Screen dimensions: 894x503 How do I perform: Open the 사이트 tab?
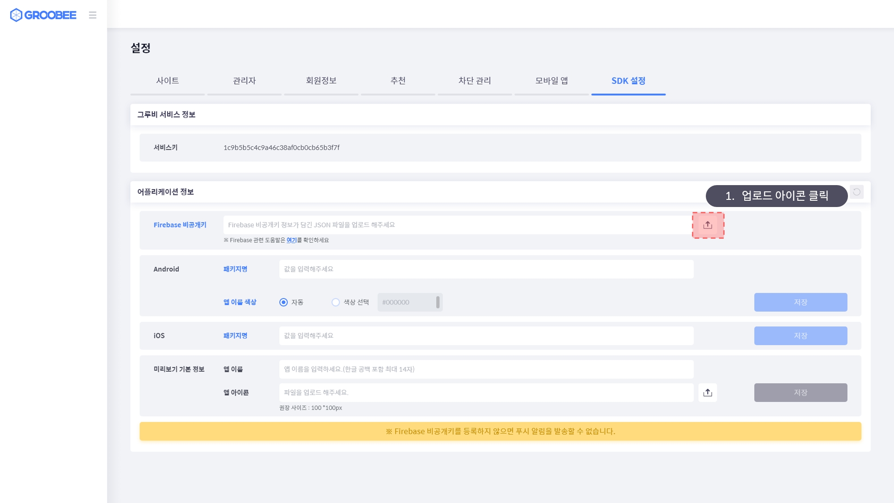pos(168,80)
